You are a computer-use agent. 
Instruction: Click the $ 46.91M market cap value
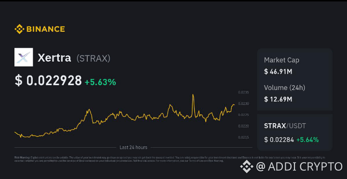278,72
